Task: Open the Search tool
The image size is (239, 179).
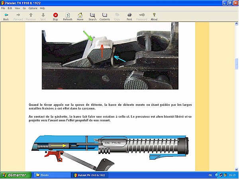Action: point(92,16)
